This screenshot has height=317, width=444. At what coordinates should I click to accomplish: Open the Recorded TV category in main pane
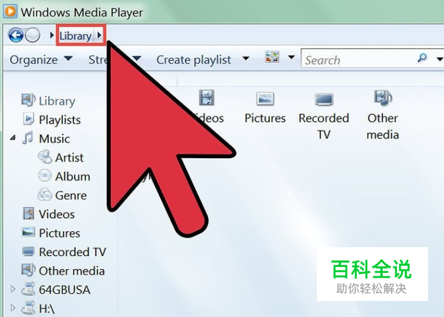click(324, 115)
